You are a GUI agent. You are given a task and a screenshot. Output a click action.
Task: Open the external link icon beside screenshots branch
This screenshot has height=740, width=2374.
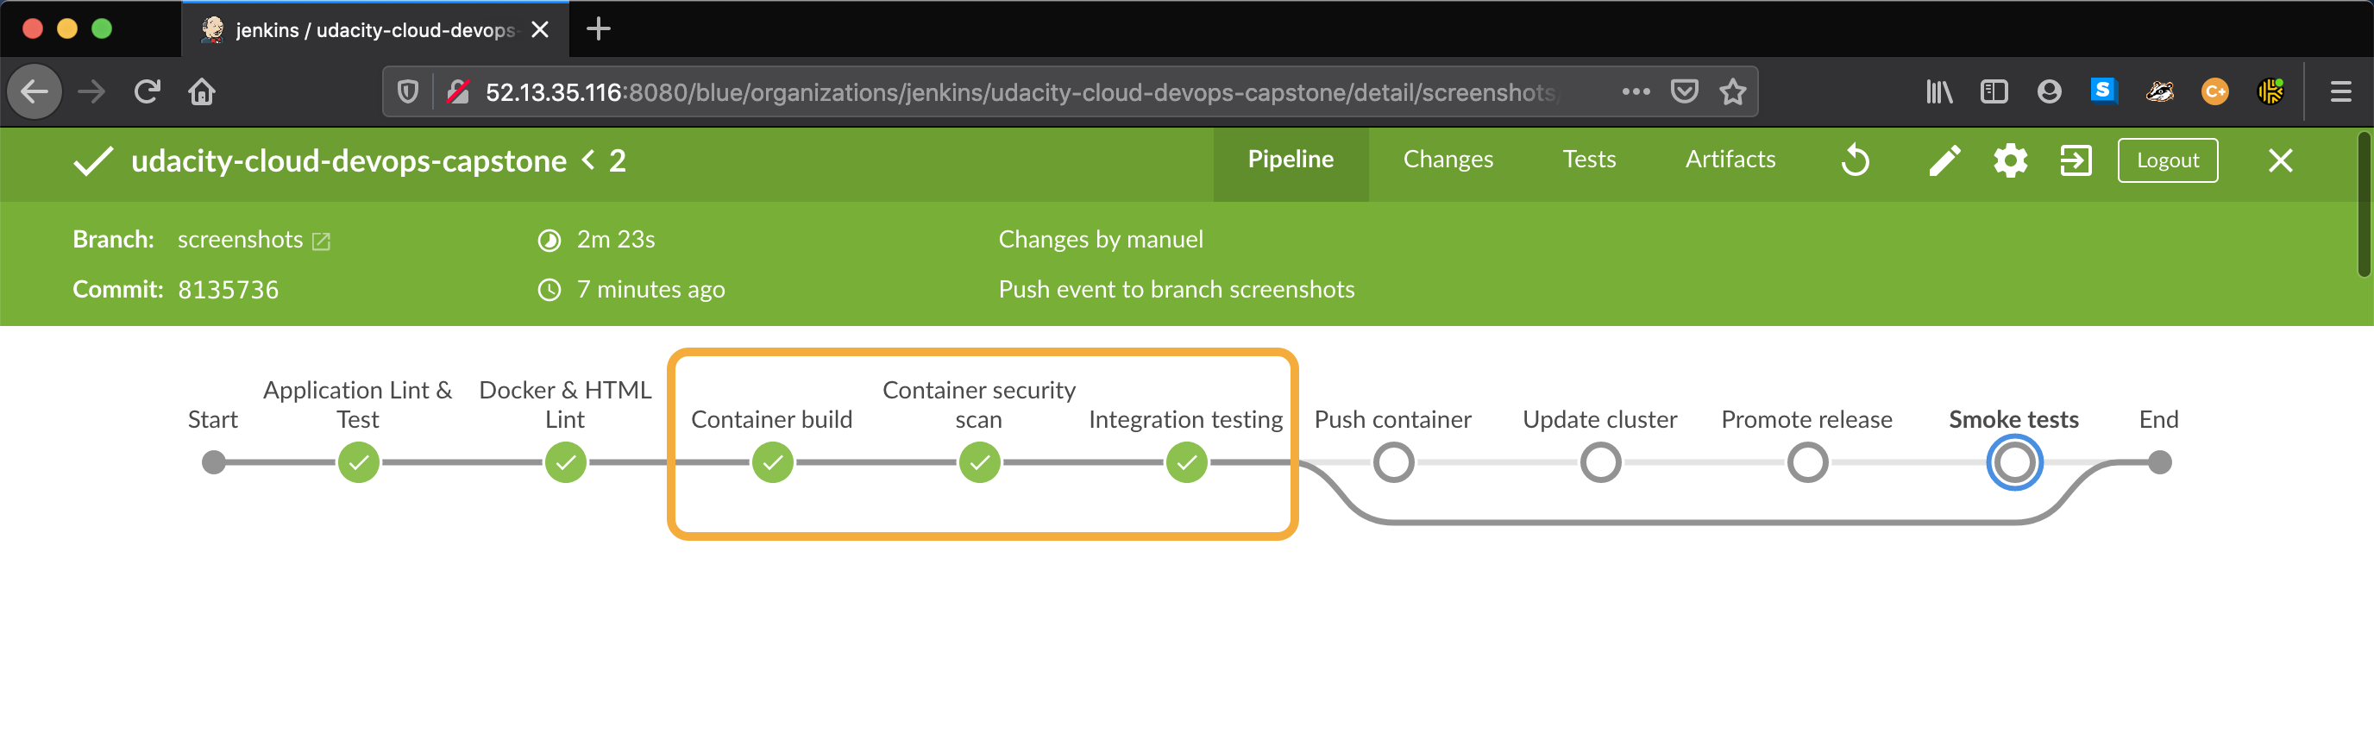click(321, 241)
